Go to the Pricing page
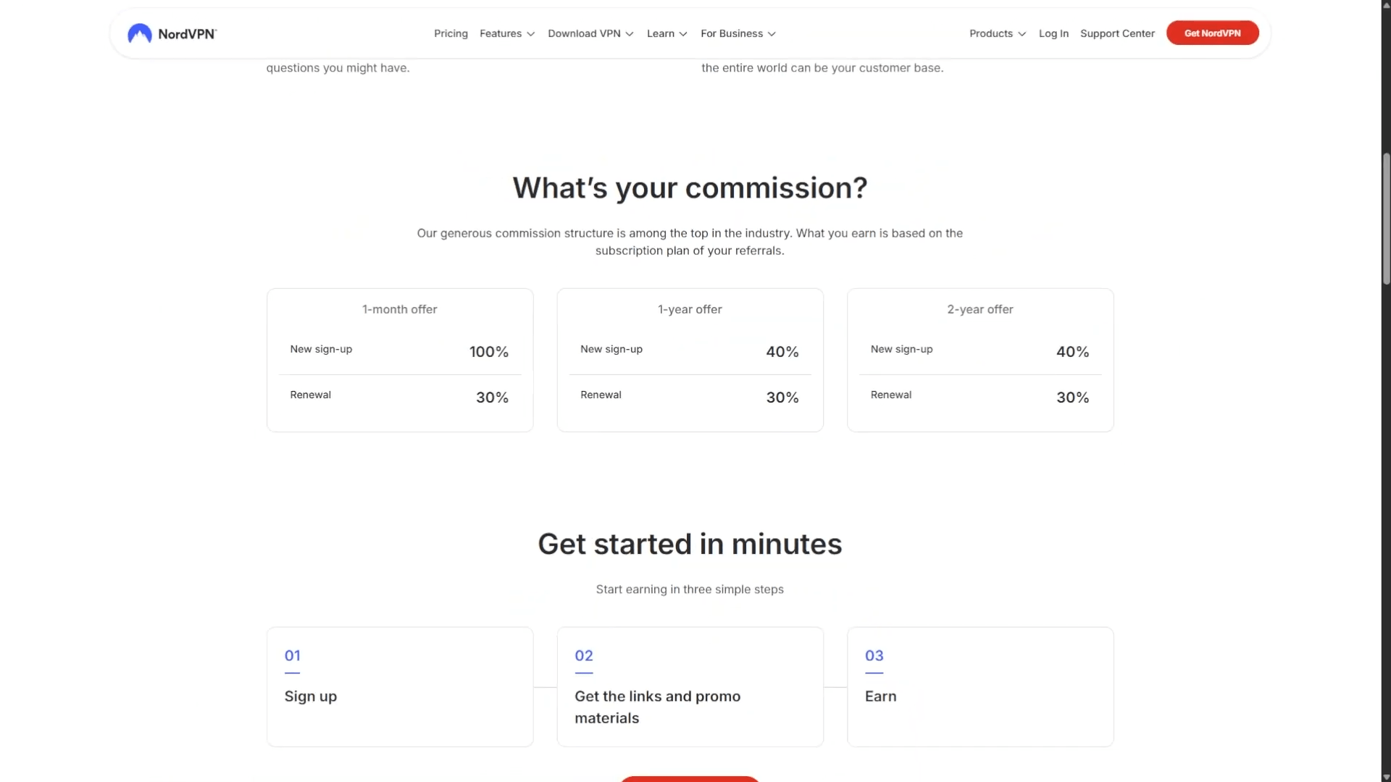This screenshot has height=782, width=1391. pos(451,33)
